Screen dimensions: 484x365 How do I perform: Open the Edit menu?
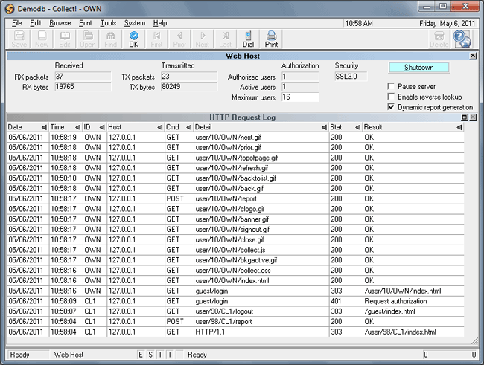tap(36, 23)
